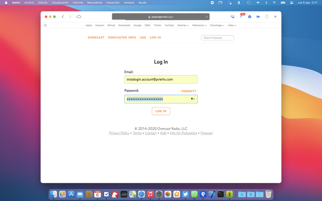Click the Email input field
322x201 pixels.
(x=161, y=79)
